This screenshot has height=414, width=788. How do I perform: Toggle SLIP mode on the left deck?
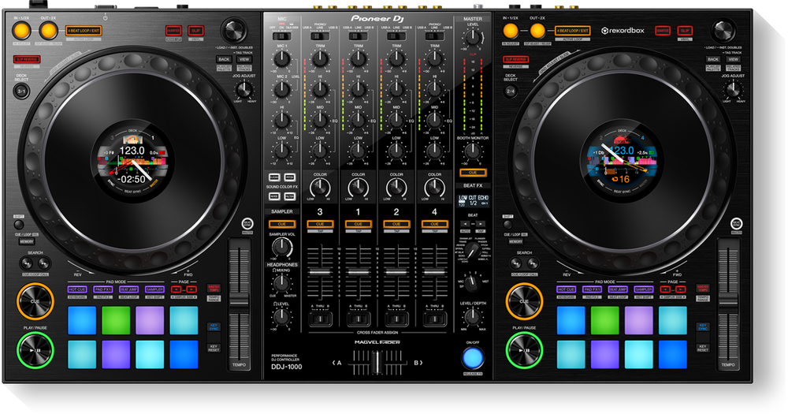tap(195, 32)
